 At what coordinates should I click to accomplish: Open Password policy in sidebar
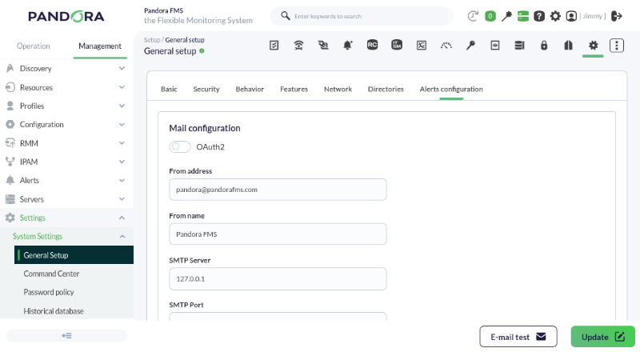[49, 292]
